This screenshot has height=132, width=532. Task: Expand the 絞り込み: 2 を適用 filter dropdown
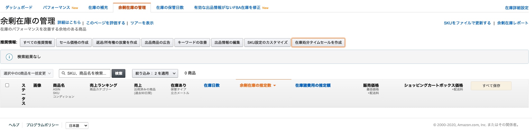[x=155, y=73]
